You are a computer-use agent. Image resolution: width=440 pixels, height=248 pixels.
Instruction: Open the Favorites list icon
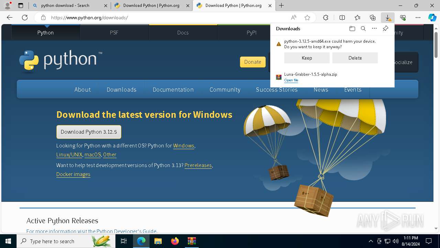pyautogui.click(x=357, y=18)
